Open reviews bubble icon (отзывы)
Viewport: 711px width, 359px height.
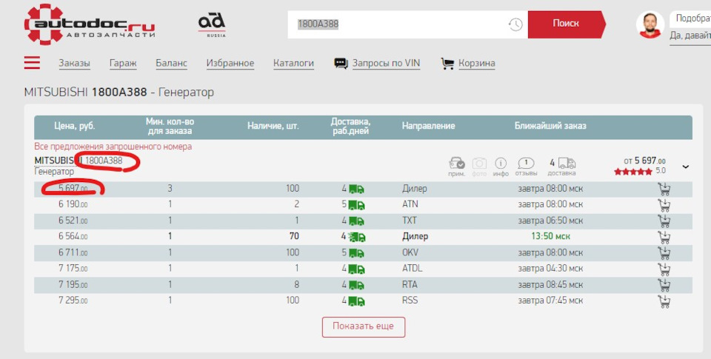[526, 163]
